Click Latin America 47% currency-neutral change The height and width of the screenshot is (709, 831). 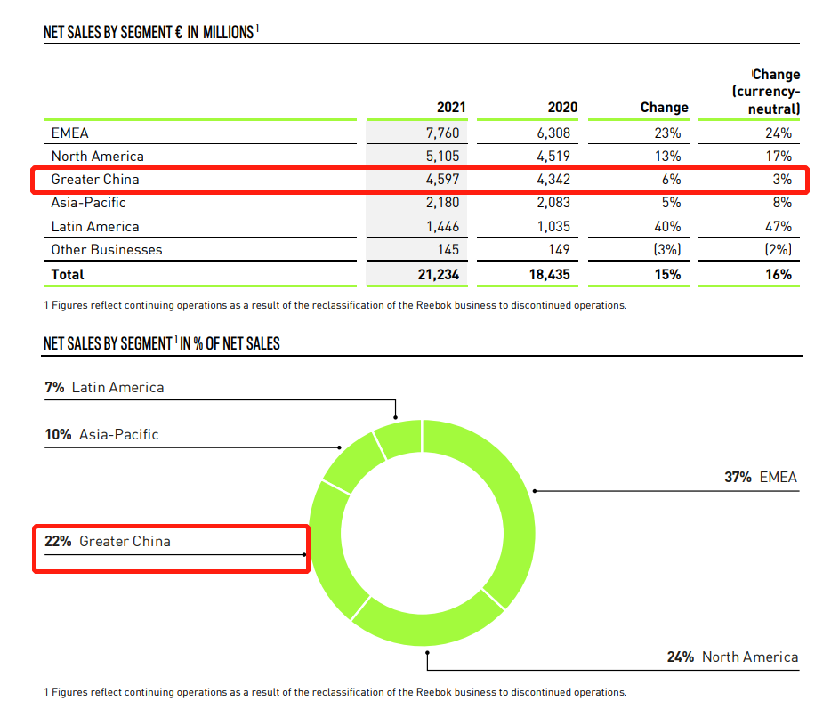778,227
